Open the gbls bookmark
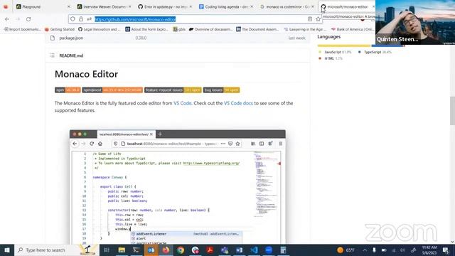This screenshot has height=256, width=455. (x=179, y=29)
